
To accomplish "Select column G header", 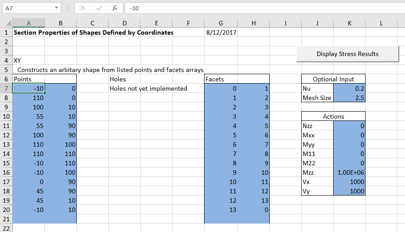I will coord(221,24).
